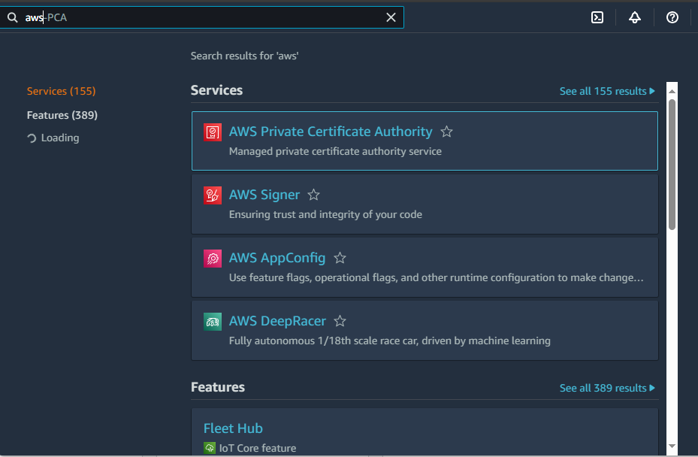Image resolution: width=698 pixels, height=457 pixels.
Task: Click the magnifier search icon
Action: 13,17
